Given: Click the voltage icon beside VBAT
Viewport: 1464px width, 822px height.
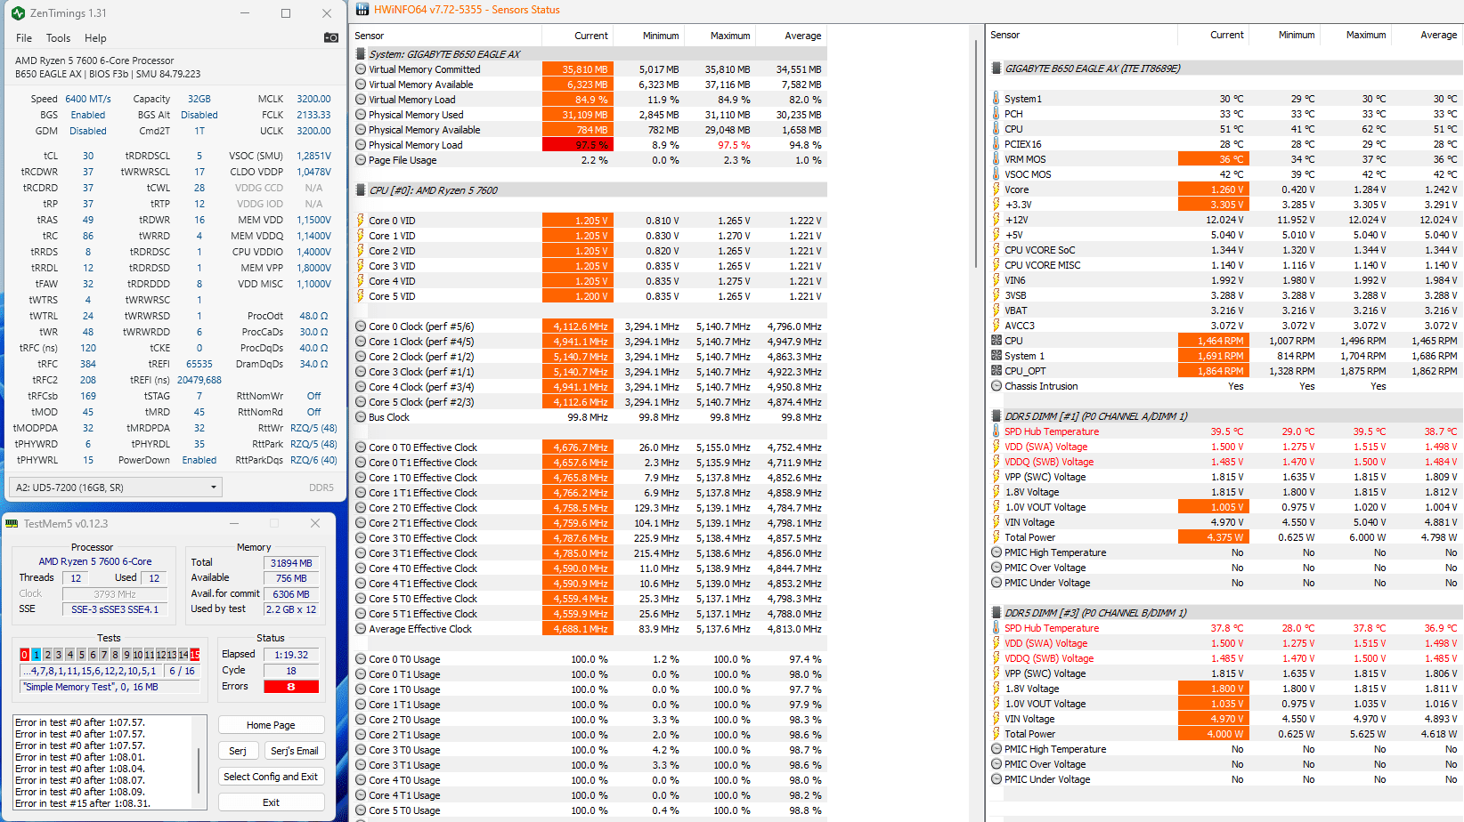Looking at the screenshot, I should [996, 310].
